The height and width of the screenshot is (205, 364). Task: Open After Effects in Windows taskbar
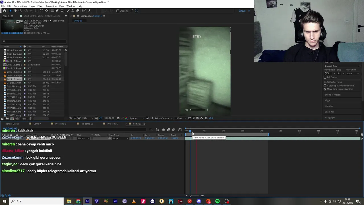[x=87, y=201]
